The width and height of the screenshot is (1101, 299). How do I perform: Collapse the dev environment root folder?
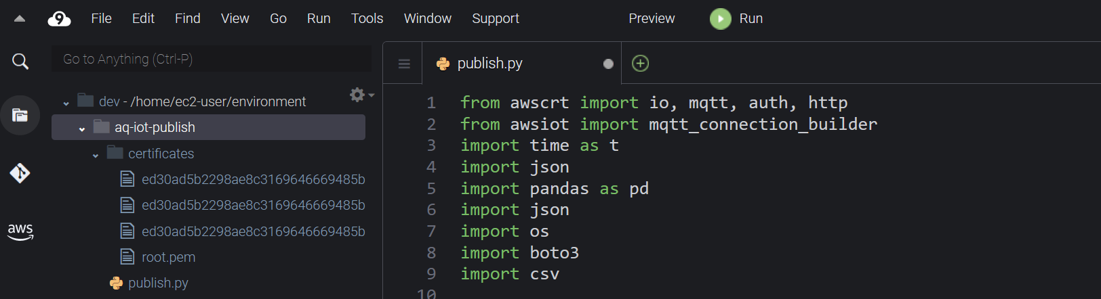66,103
